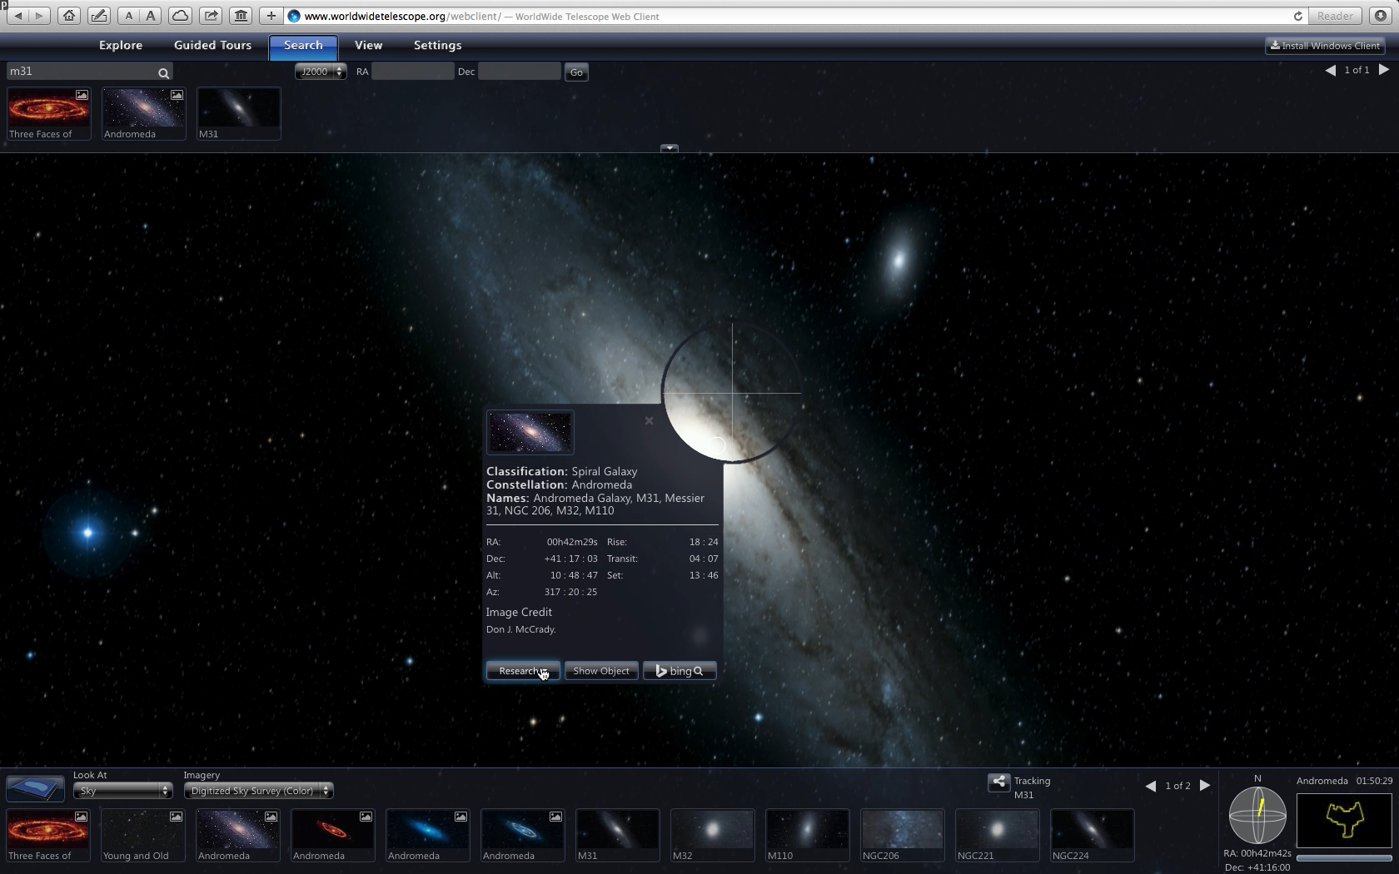Open the Look At dropdown

point(122,791)
